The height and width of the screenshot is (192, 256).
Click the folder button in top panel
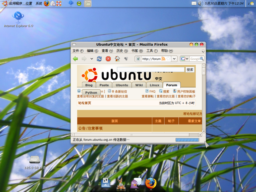(88, 3)
